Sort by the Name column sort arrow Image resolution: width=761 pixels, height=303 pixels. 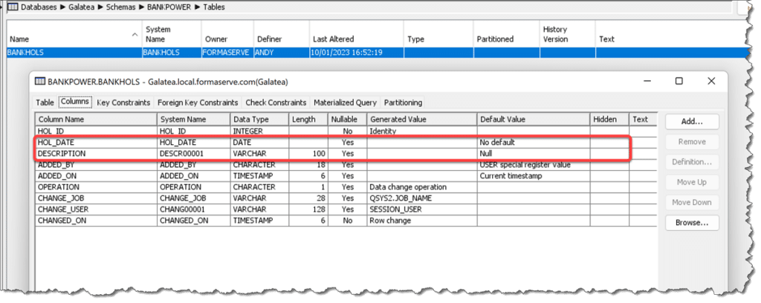point(135,34)
